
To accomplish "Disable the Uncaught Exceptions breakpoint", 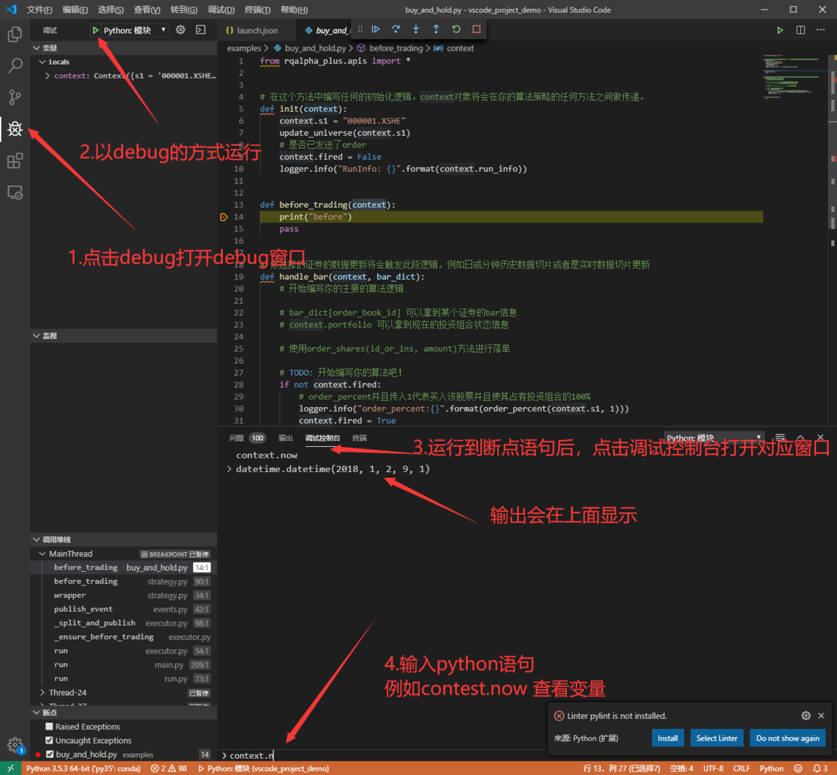I will click(49, 741).
